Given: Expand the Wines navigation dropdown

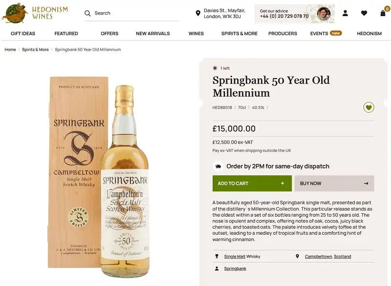Looking at the screenshot, I should 196,34.
